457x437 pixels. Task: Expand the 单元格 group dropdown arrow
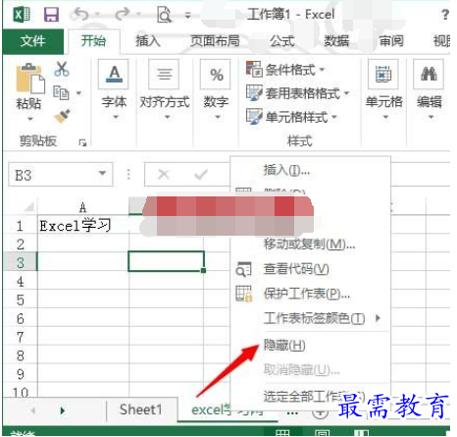tap(385, 117)
